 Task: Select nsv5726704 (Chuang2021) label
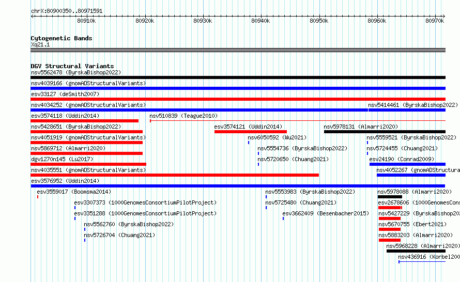pos(119,235)
